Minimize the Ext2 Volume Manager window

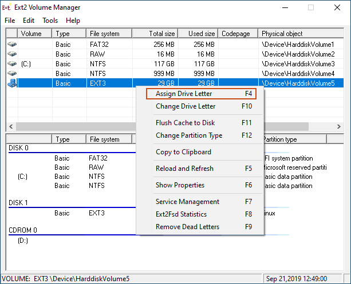pyautogui.click(x=285, y=7)
